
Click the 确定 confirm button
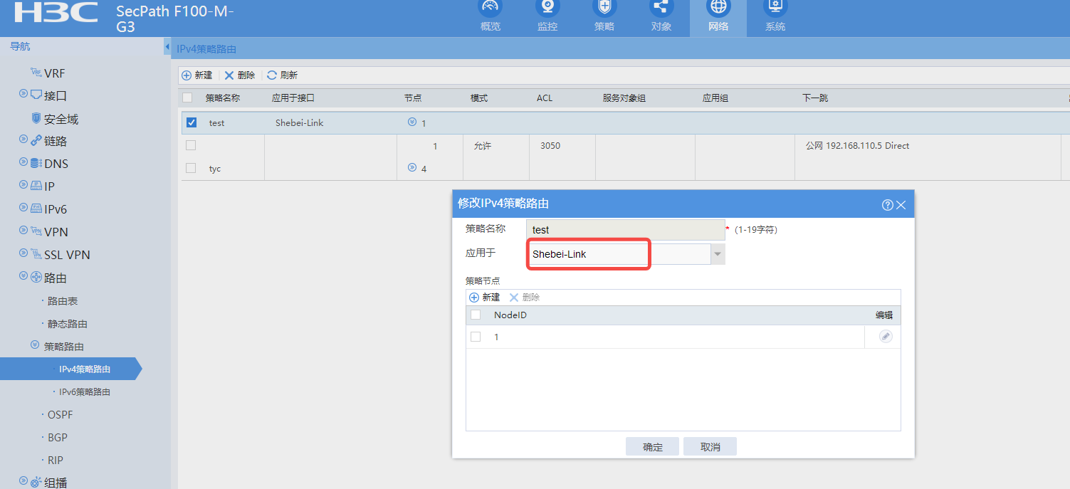652,446
